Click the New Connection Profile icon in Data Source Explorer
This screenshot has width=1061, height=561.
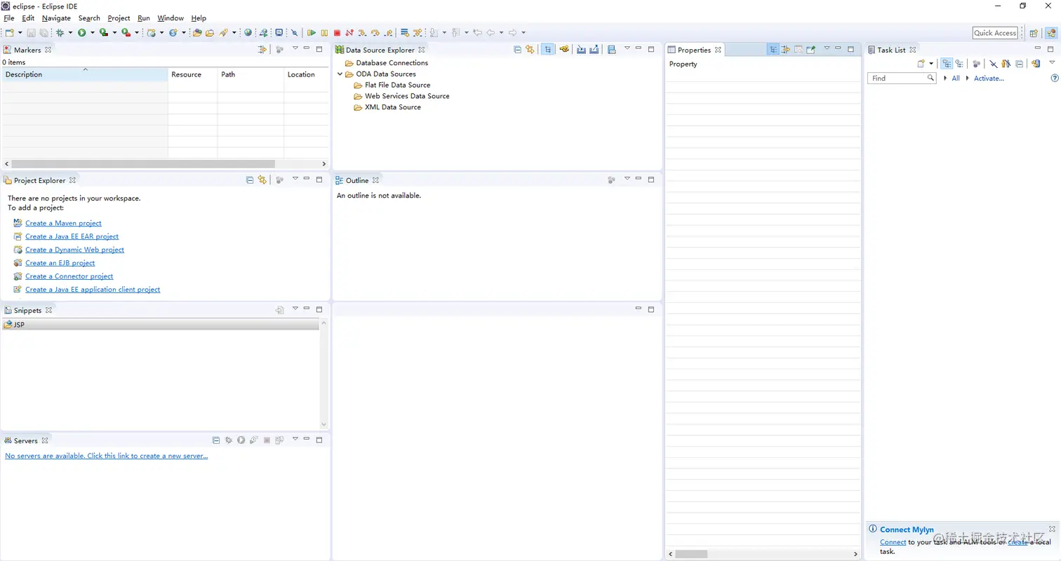point(563,50)
